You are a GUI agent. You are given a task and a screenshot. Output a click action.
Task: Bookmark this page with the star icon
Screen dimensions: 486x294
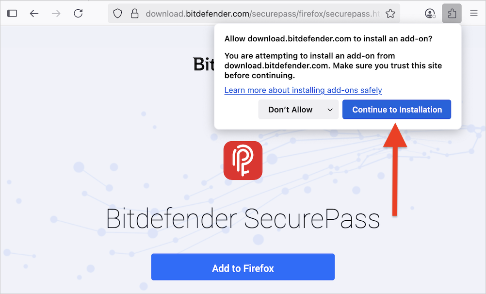point(390,14)
